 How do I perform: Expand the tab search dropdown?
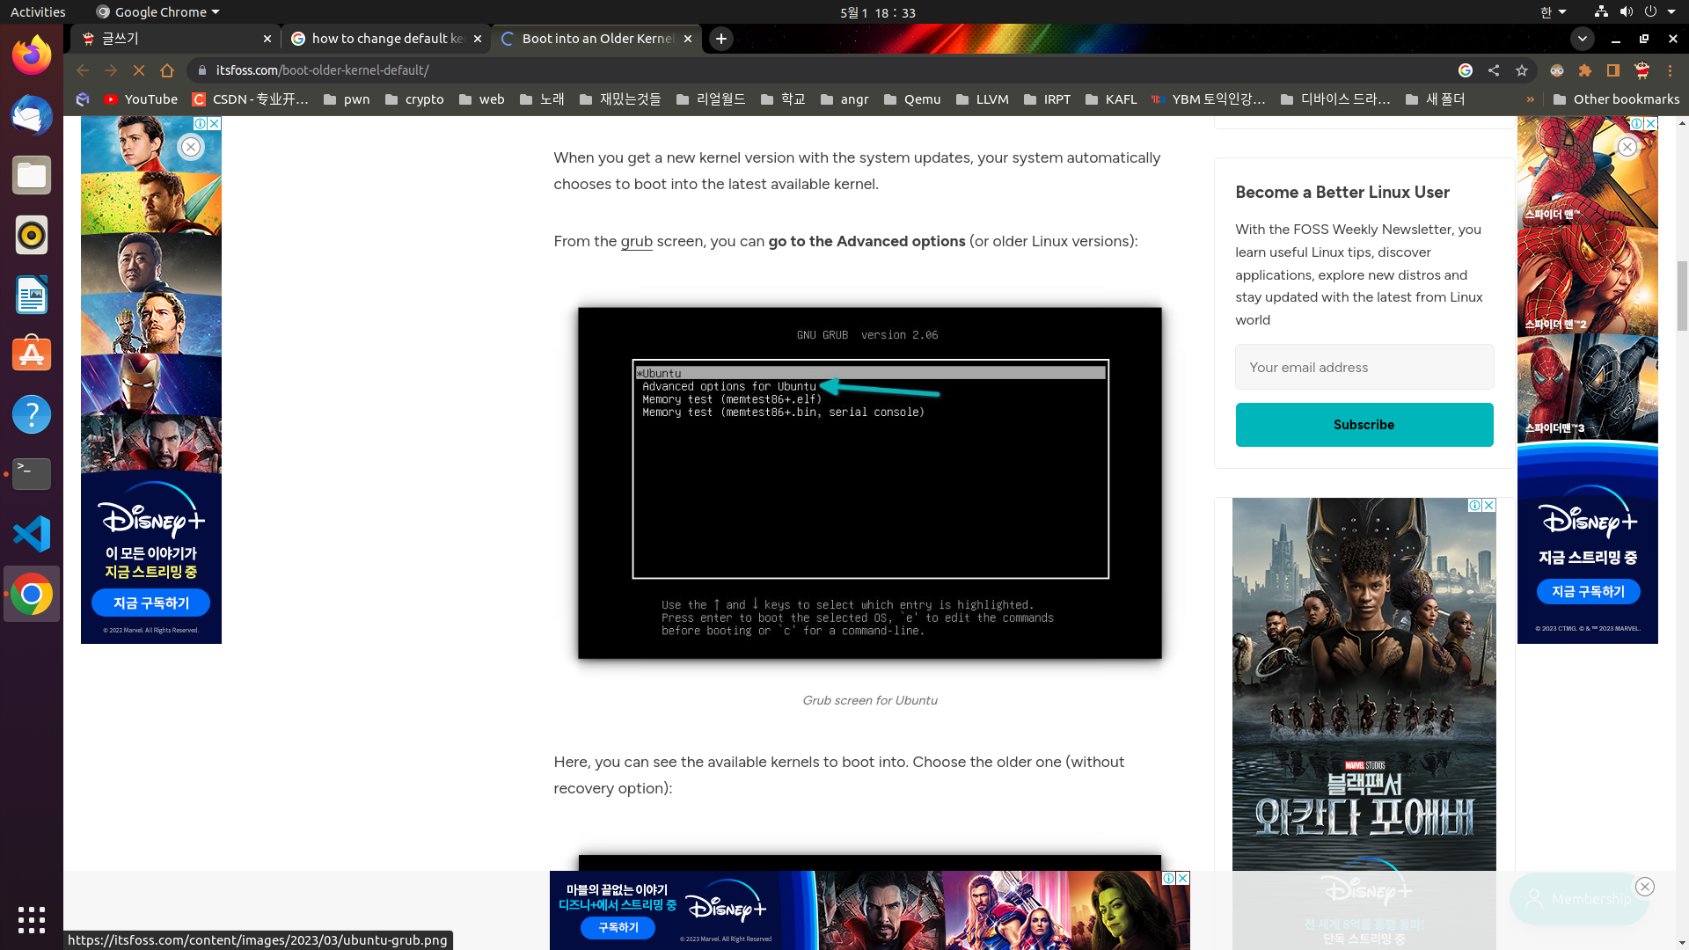tap(1582, 39)
